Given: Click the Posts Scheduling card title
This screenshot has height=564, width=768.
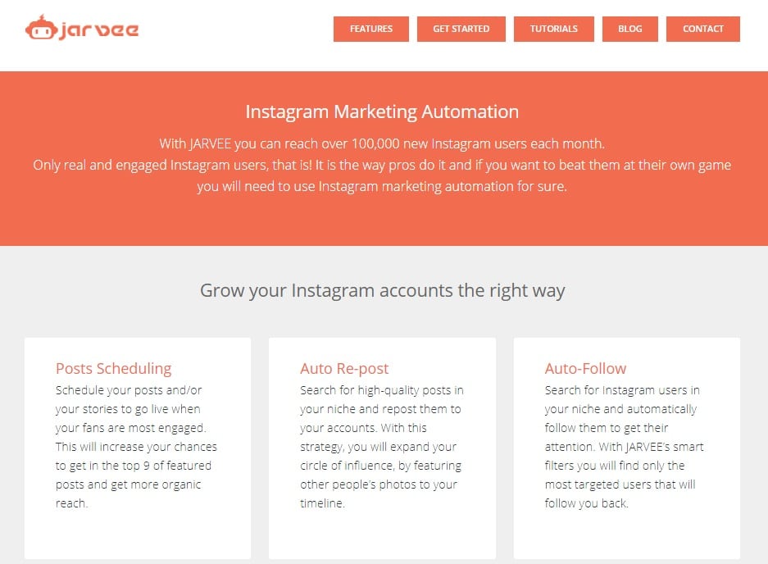Looking at the screenshot, I should [114, 369].
